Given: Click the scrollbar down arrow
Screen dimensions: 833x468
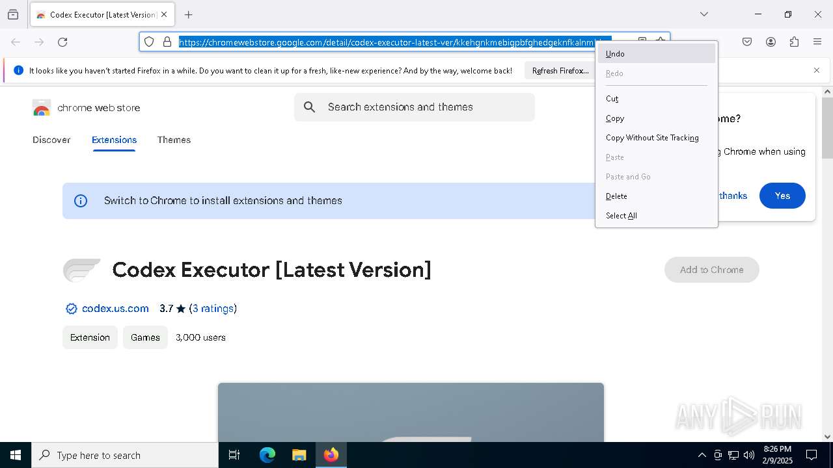Looking at the screenshot, I should point(827,437).
